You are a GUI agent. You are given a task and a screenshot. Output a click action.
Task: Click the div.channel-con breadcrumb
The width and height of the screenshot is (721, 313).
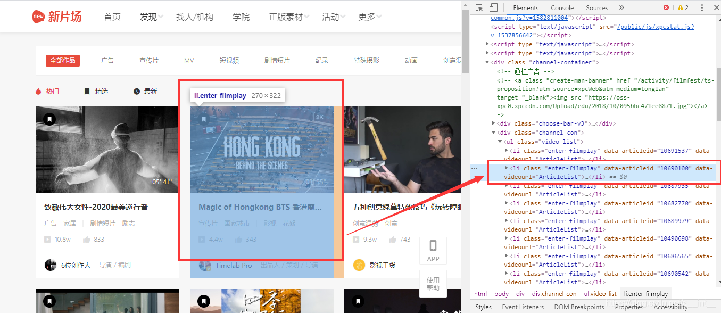point(554,294)
